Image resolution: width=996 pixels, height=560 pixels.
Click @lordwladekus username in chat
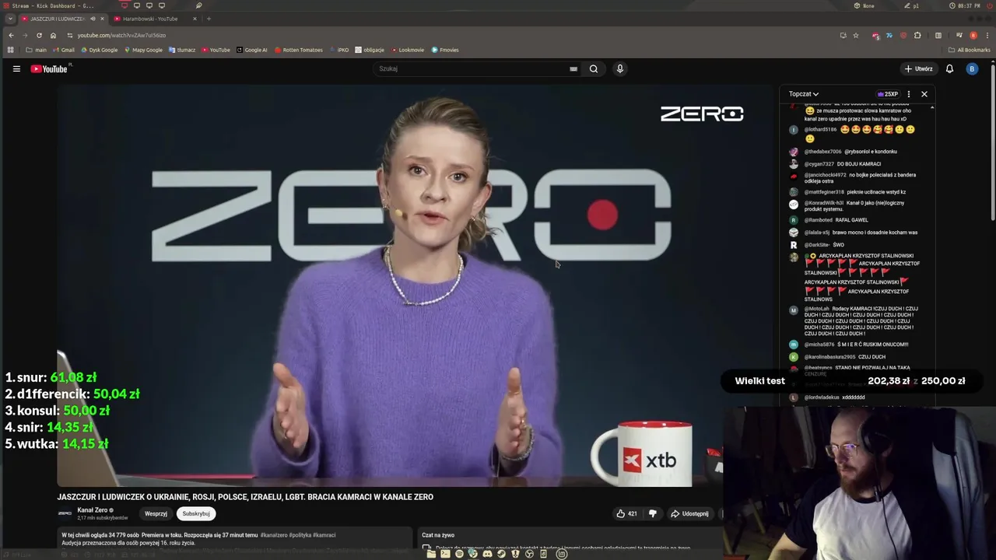point(822,397)
